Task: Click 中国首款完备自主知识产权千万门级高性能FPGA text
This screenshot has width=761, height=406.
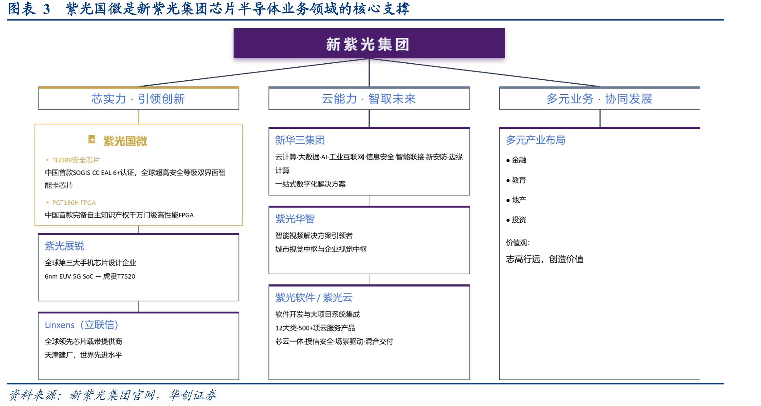Action: pos(119,215)
